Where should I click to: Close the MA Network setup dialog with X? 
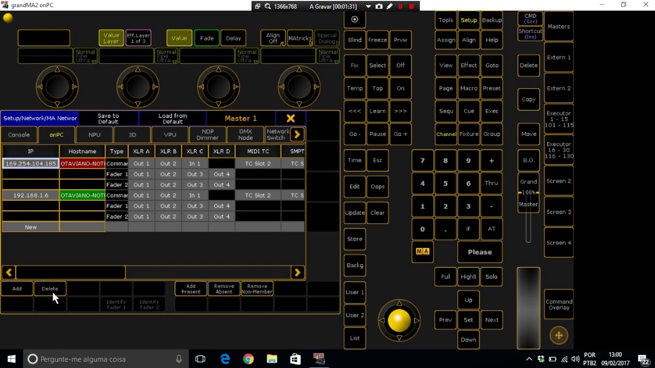291,118
